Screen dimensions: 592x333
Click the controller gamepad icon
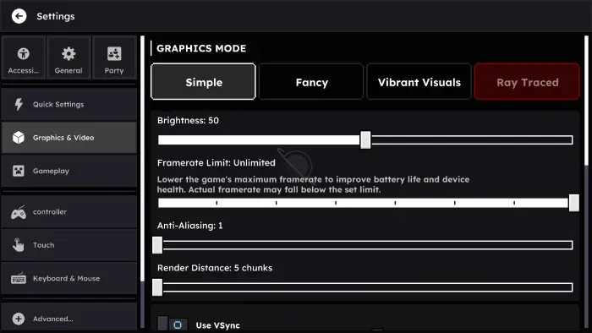click(x=18, y=212)
